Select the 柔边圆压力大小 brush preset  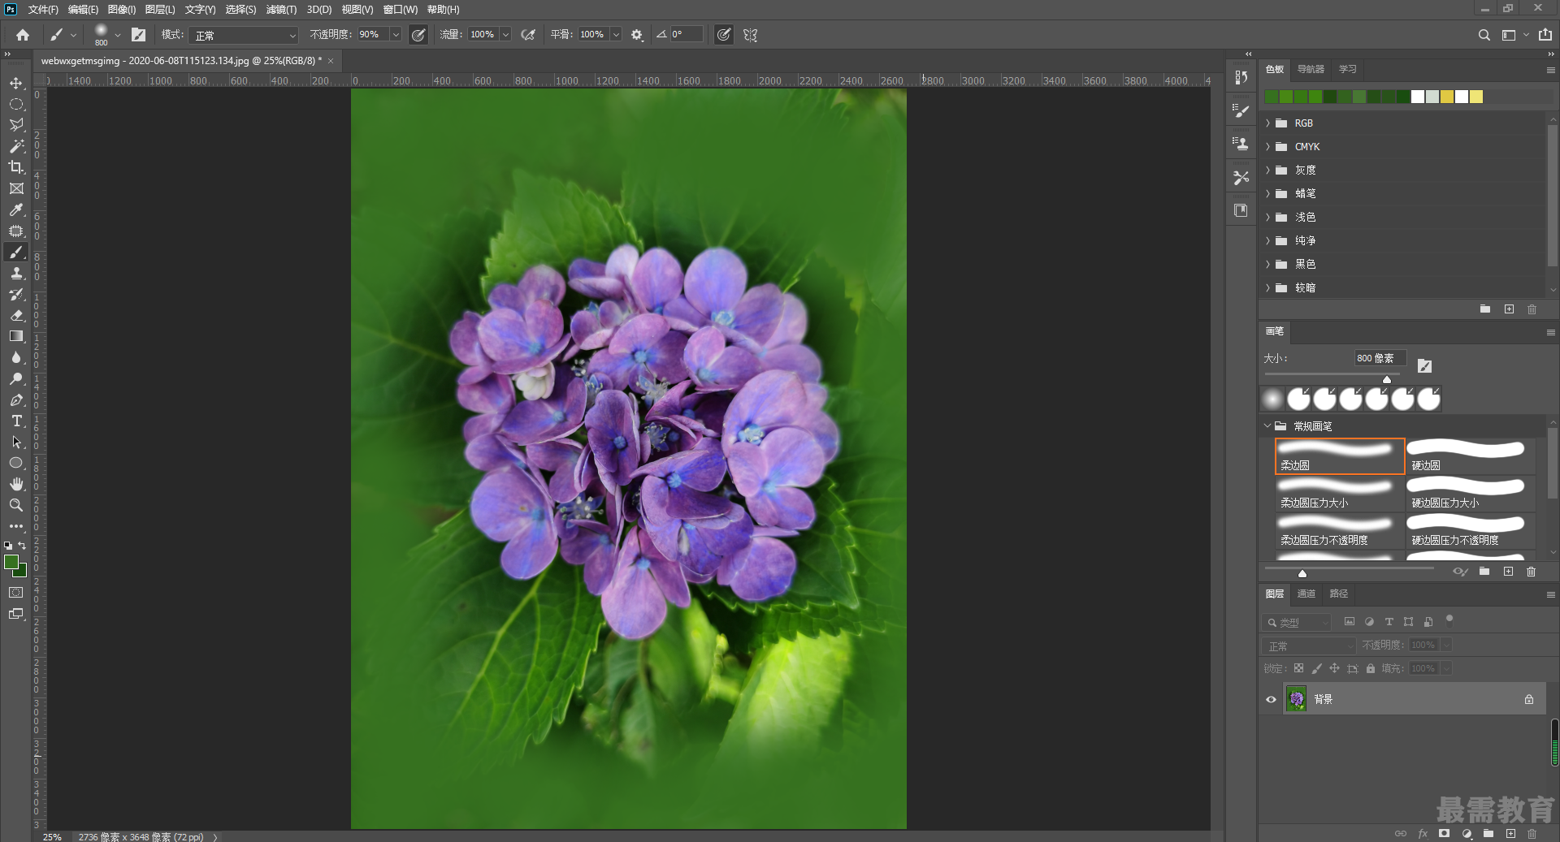coord(1340,494)
